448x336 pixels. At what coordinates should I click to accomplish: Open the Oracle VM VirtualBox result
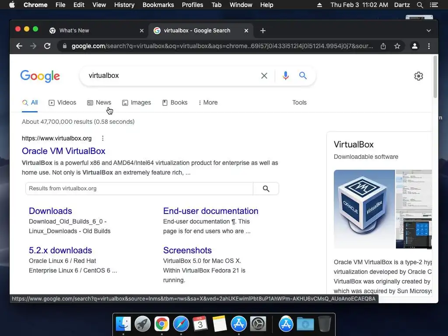point(64,151)
